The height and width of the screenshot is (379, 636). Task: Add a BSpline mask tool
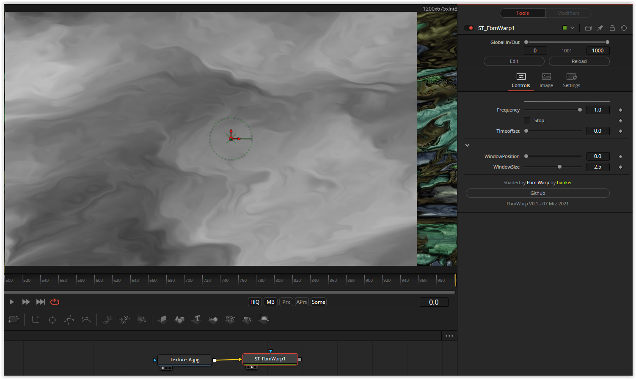(x=86, y=320)
